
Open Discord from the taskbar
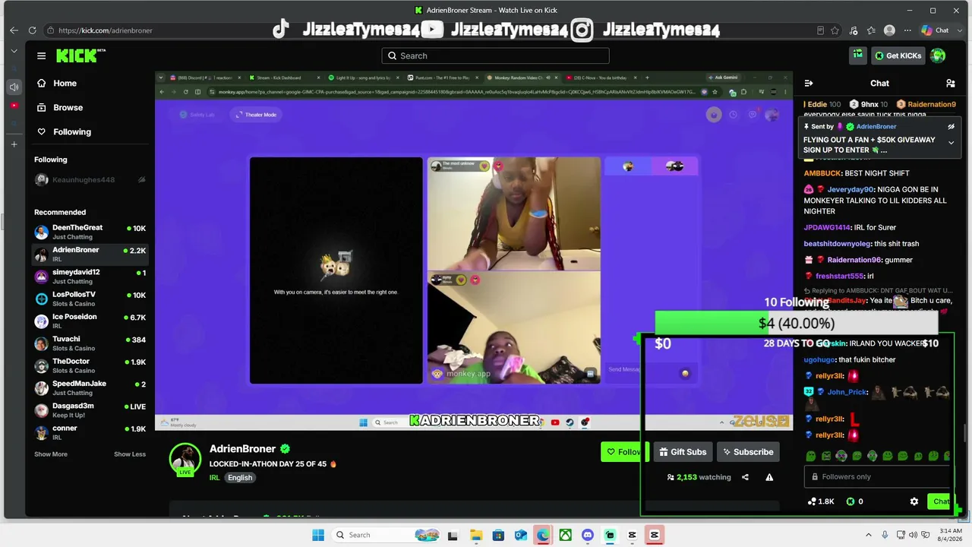[587, 535]
